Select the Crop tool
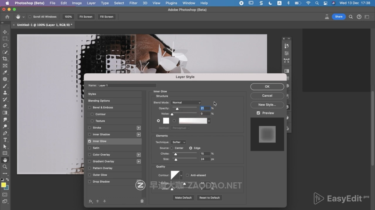375x210 pixels. pos(5,59)
